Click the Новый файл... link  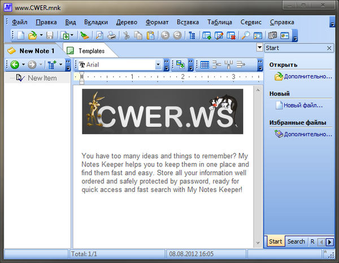[303, 105]
